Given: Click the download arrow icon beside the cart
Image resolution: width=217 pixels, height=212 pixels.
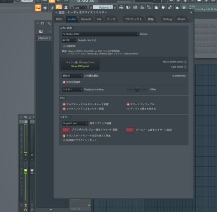Looking at the screenshot, I should (x=177, y=7).
